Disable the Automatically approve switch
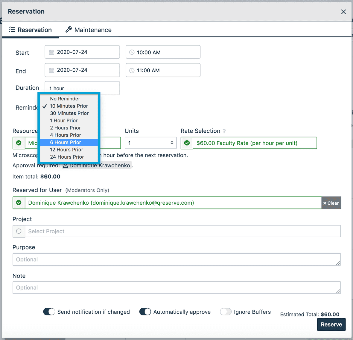The image size is (353, 340). pyautogui.click(x=145, y=312)
